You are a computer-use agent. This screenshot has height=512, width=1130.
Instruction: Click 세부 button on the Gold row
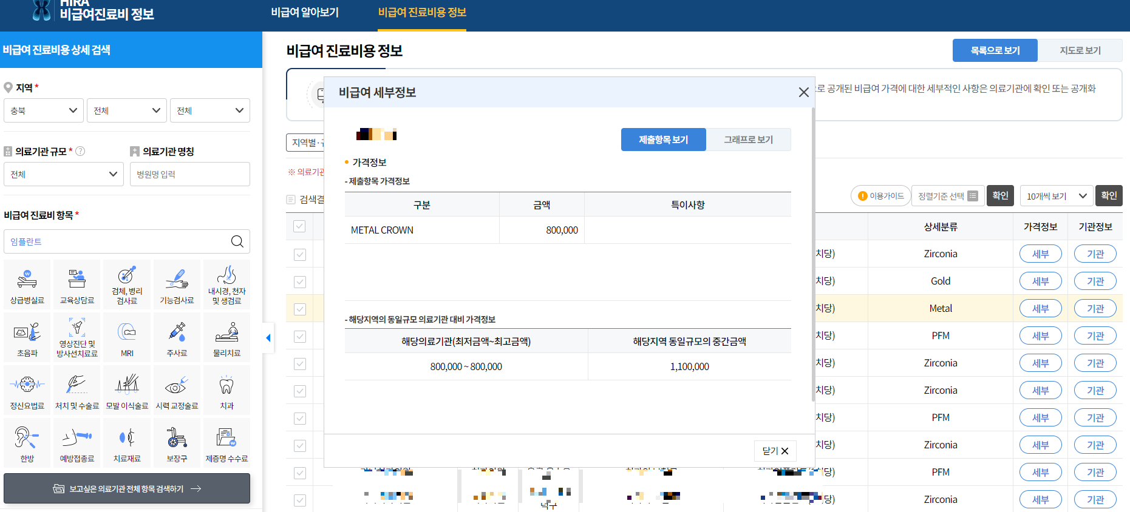tap(1041, 281)
